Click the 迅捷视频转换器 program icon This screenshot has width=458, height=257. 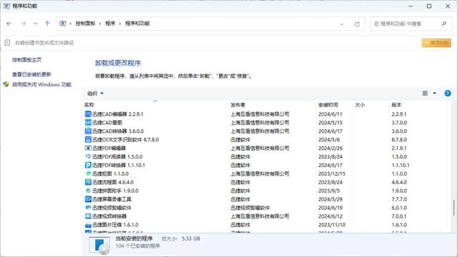[88, 216]
